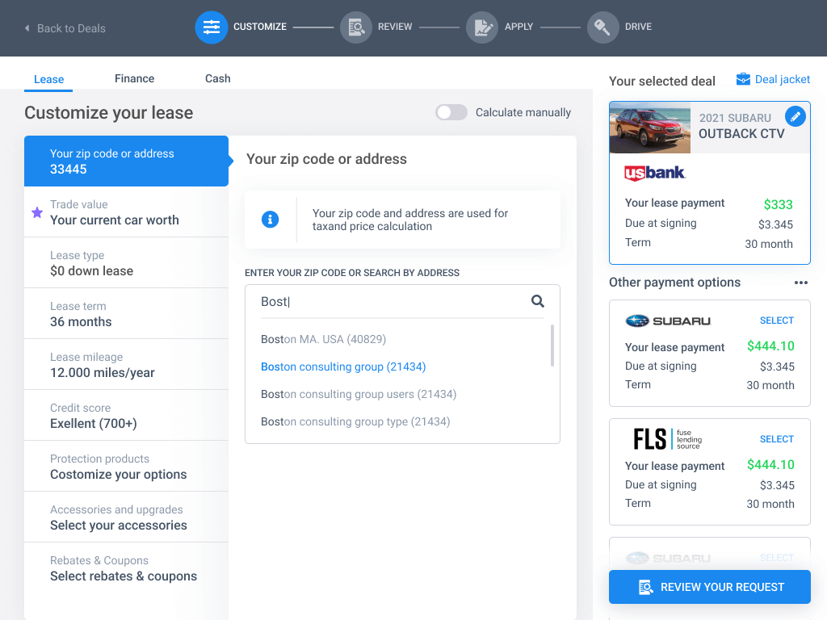Open the Credit score section
Viewport: 827px width, 620px height.
[x=126, y=416]
